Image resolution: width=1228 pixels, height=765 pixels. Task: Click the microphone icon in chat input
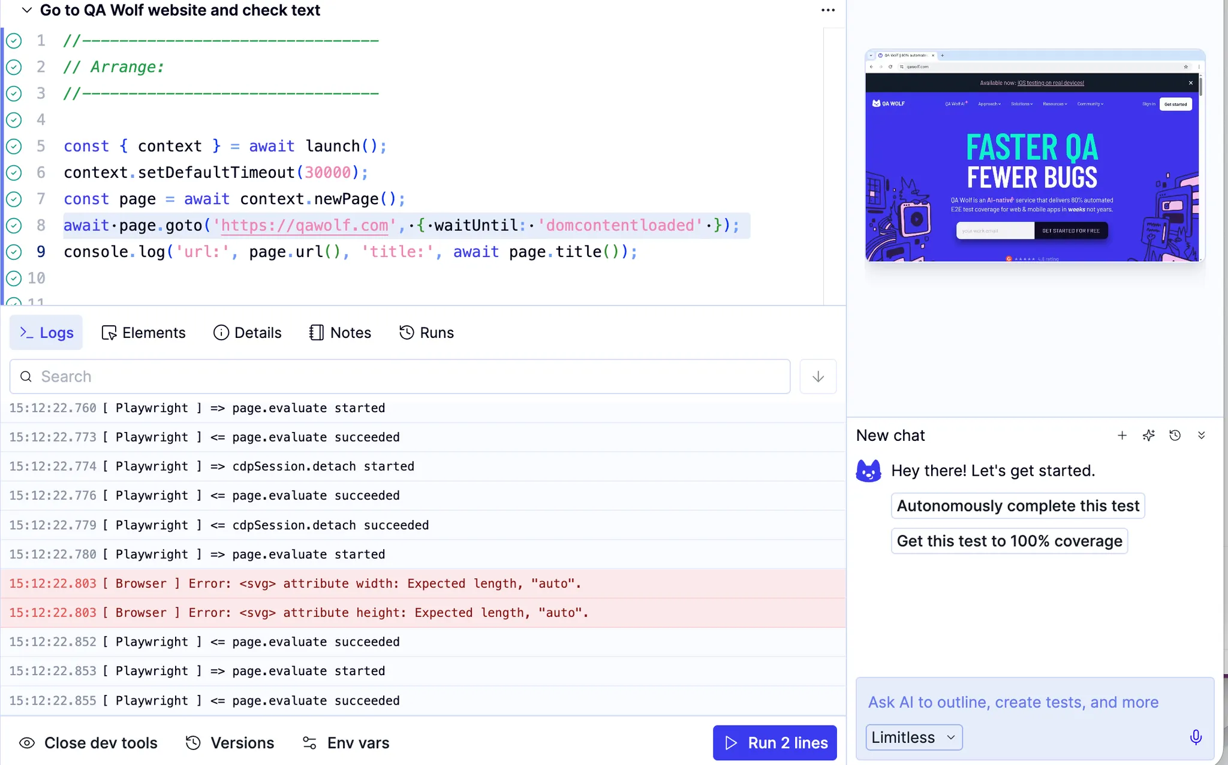point(1195,737)
